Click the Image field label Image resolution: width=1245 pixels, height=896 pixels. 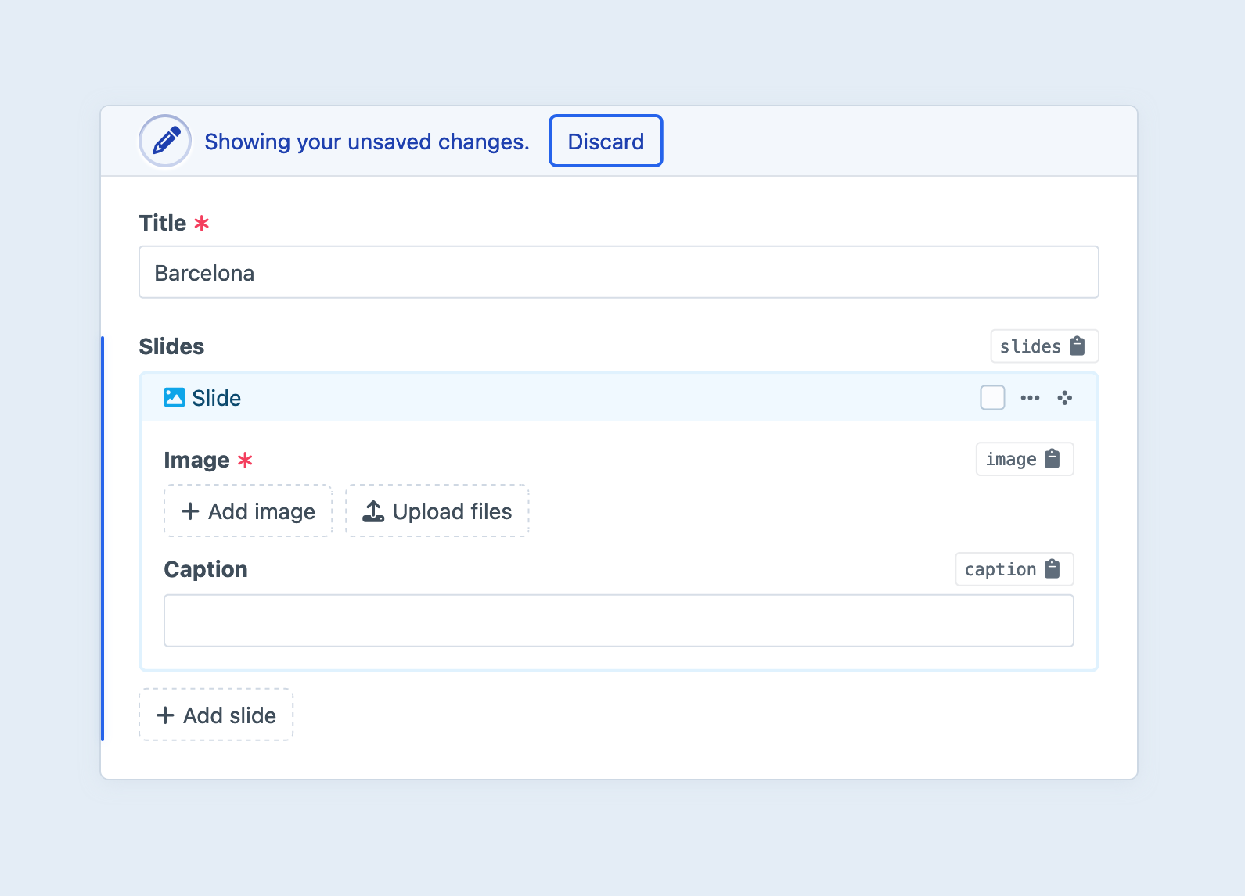[x=196, y=460]
